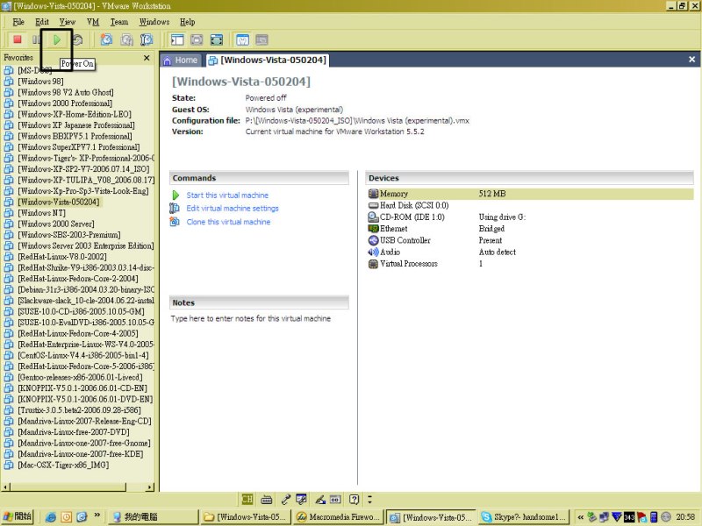Select [Windows 98] in Favorites

pyautogui.click(x=40, y=81)
